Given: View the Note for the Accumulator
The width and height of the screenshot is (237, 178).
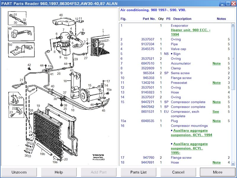Looking at the screenshot, I should coord(217,63).
